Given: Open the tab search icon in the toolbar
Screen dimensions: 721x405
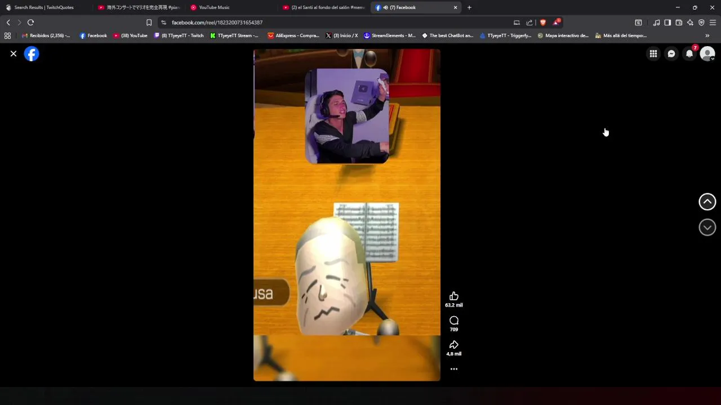Looking at the screenshot, I should [638, 22].
